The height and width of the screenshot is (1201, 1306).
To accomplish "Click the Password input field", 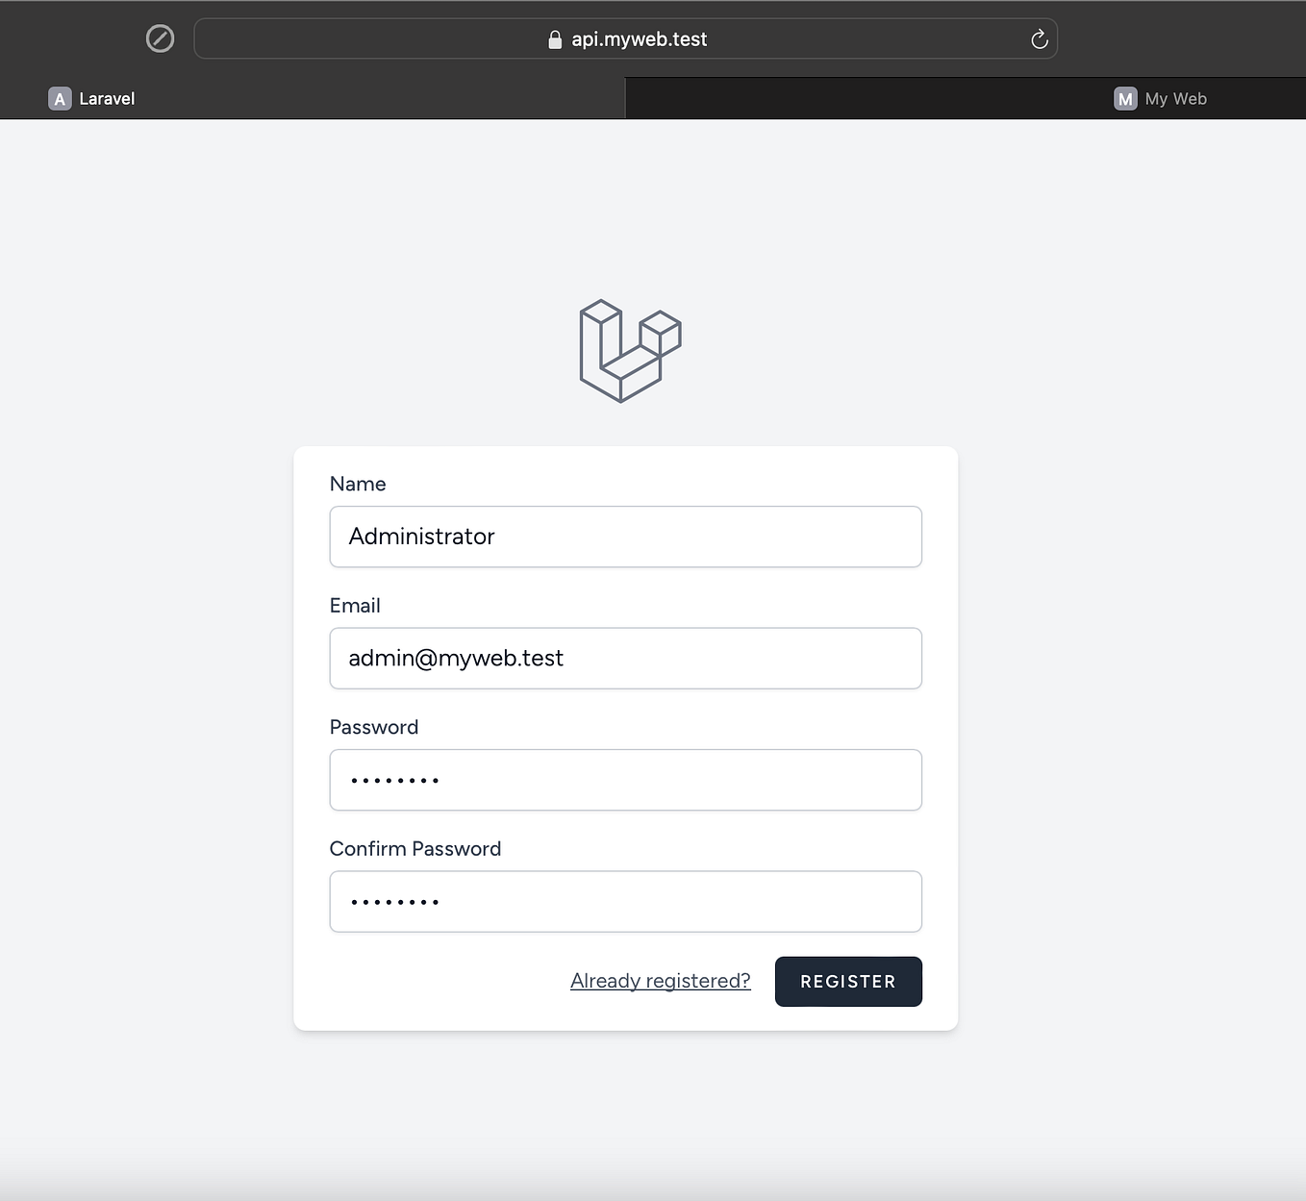I will pyautogui.click(x=625, y=780).
